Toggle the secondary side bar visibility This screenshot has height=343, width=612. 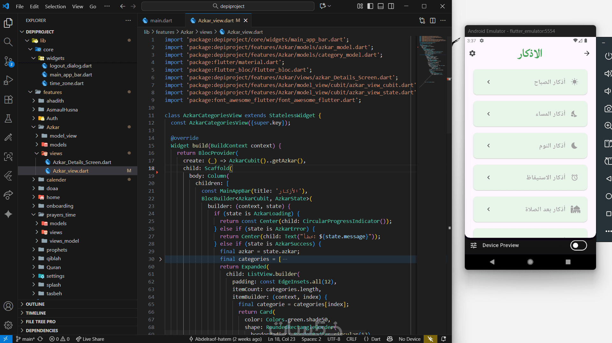(391, 6)
